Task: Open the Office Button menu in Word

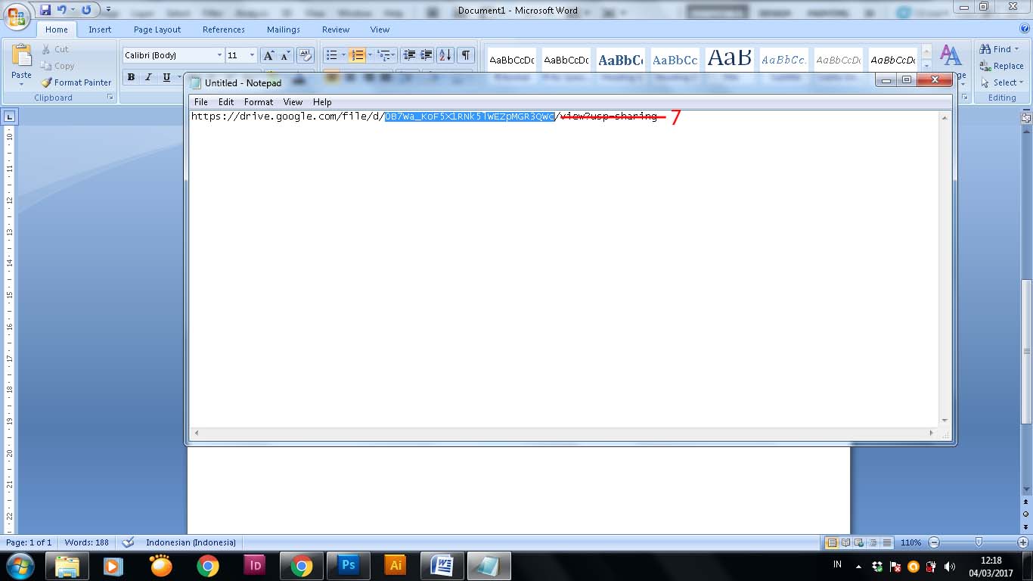Action: 17,16
